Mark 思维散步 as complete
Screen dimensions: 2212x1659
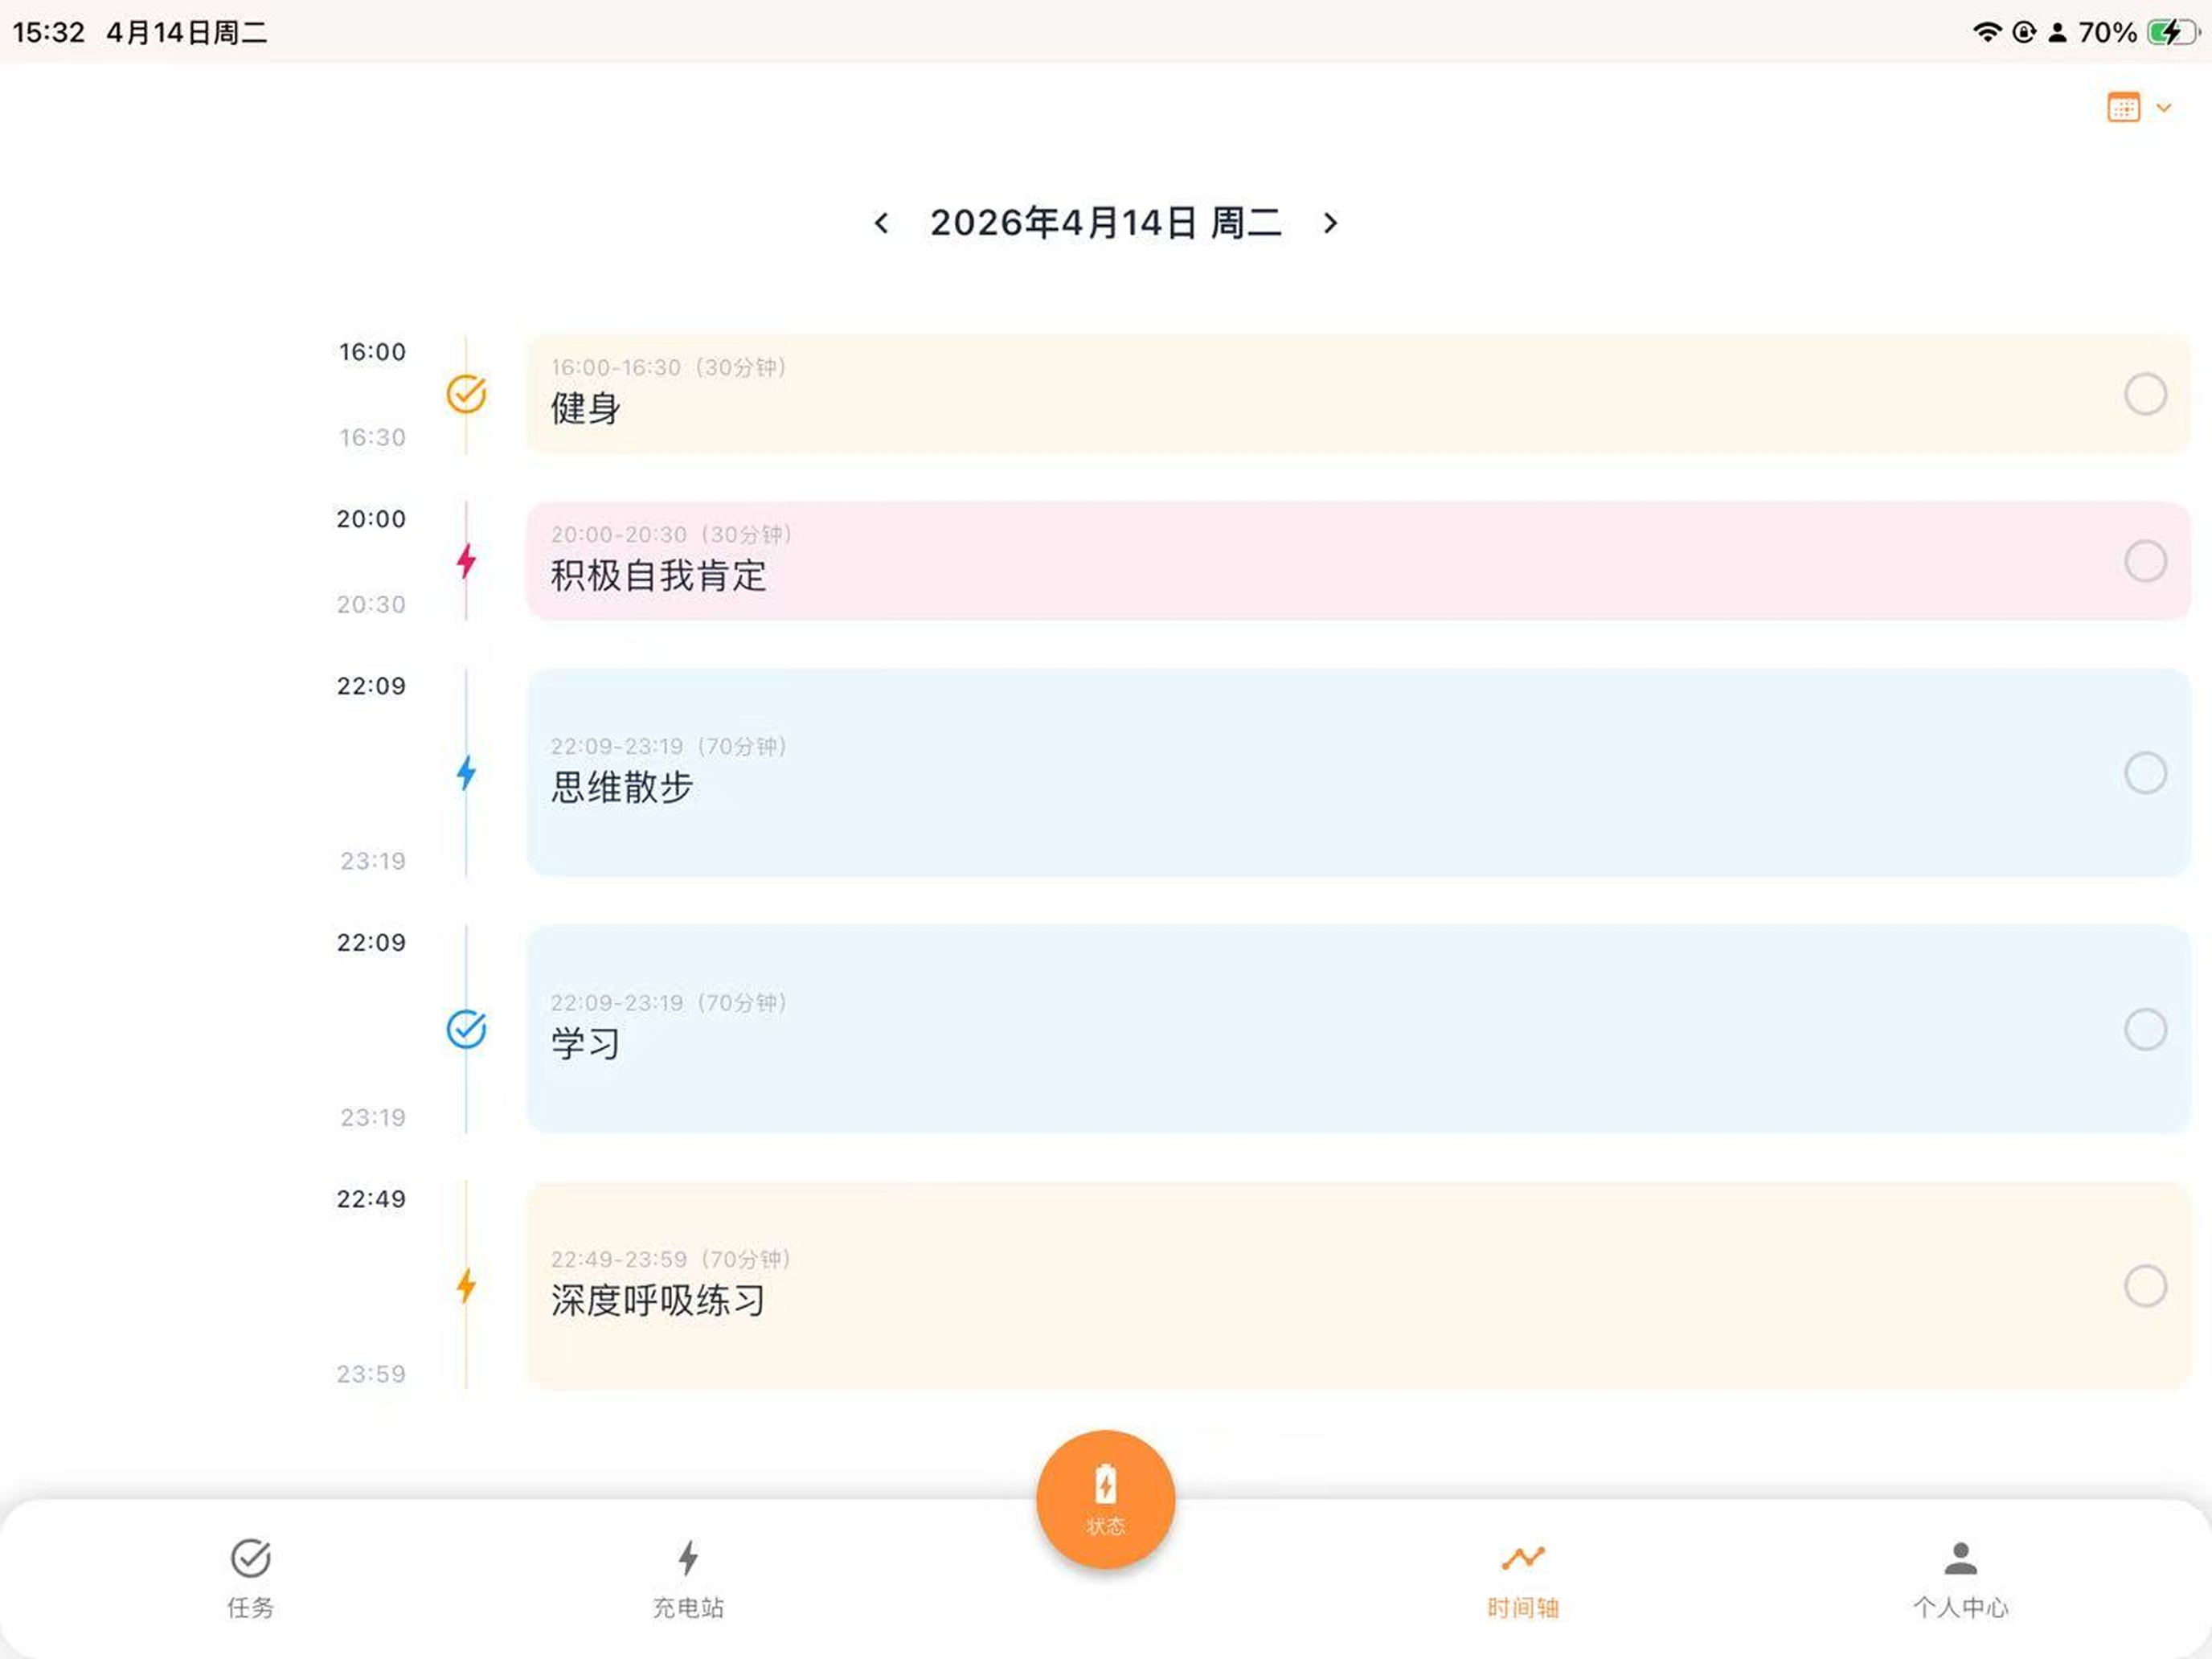(2145, 773)
